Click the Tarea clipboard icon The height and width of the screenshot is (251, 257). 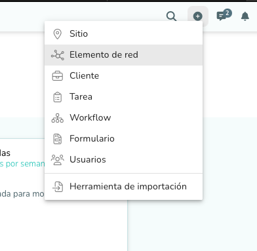58,97
